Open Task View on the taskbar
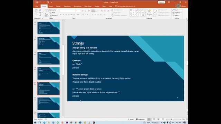 [40, 123]
